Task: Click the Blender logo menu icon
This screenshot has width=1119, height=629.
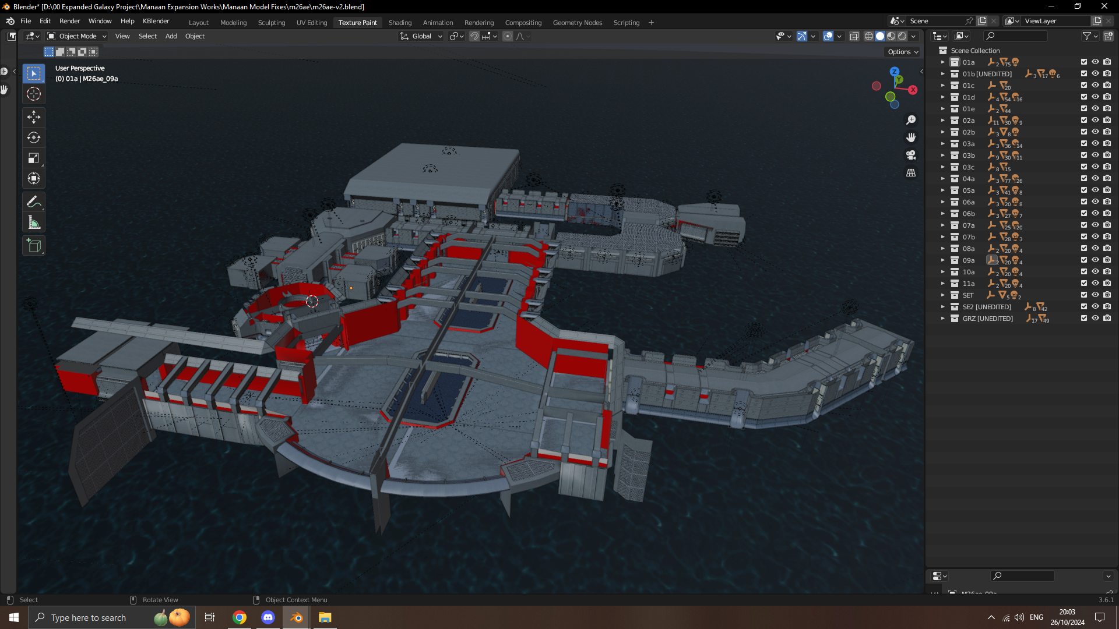Action: [x=10, y=21]
